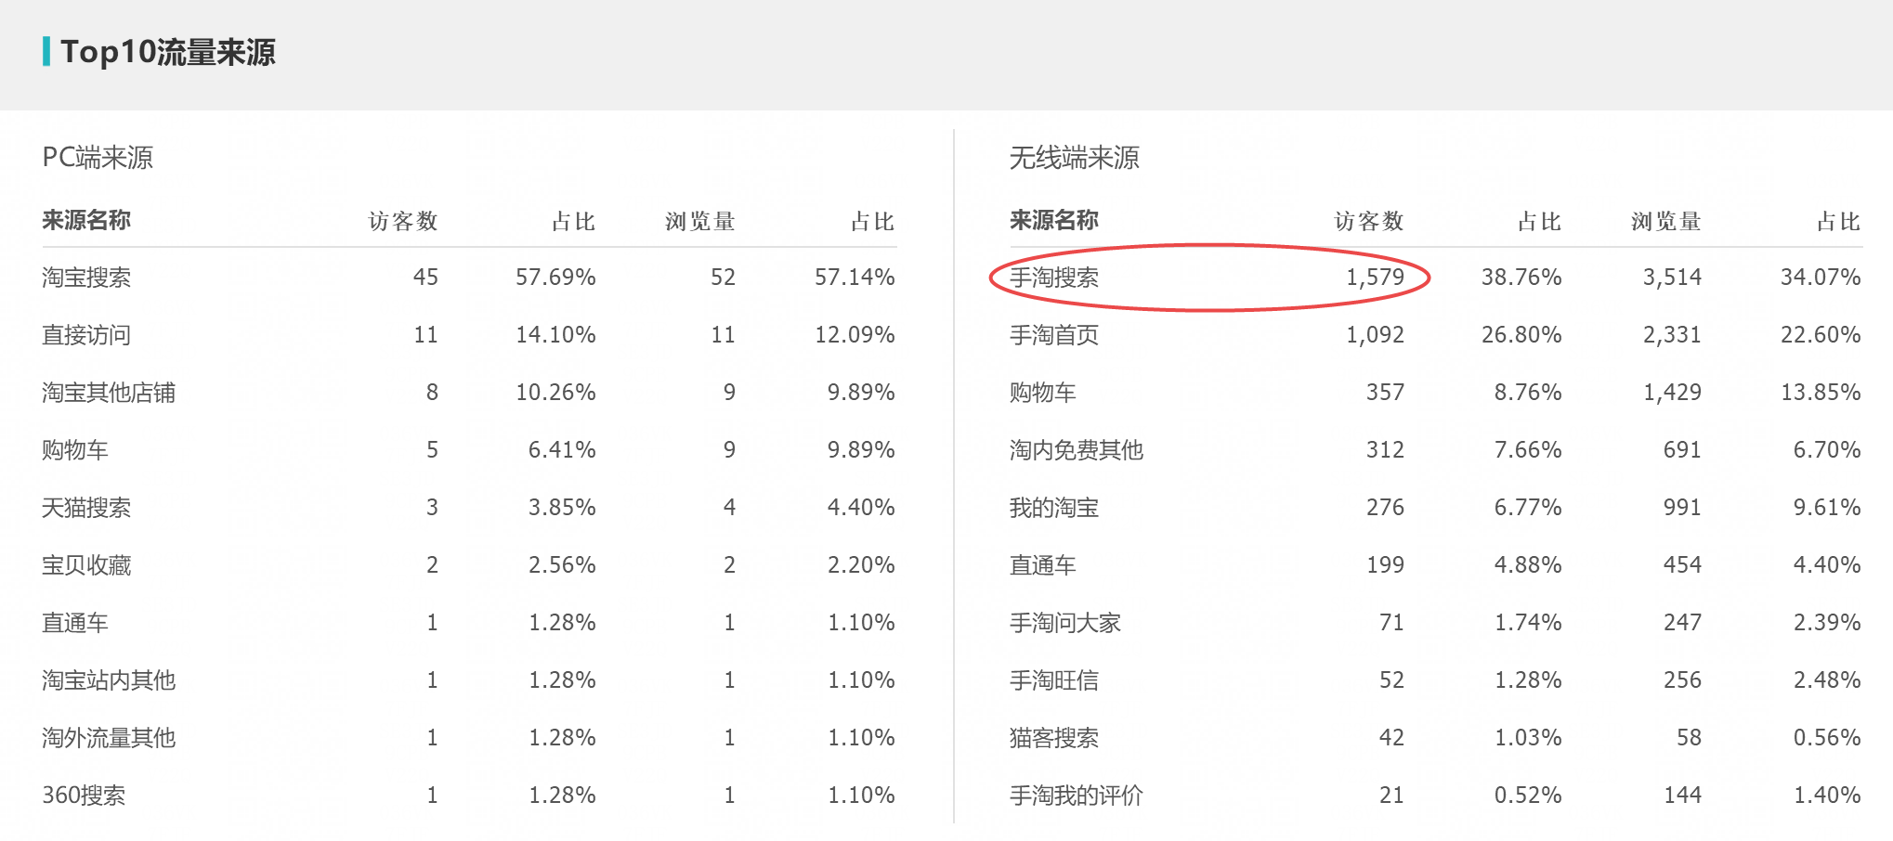1893x841 pixels.
Task: Click 购物车 in the 无线端来源 table
Action: (x=1042, y=393)
